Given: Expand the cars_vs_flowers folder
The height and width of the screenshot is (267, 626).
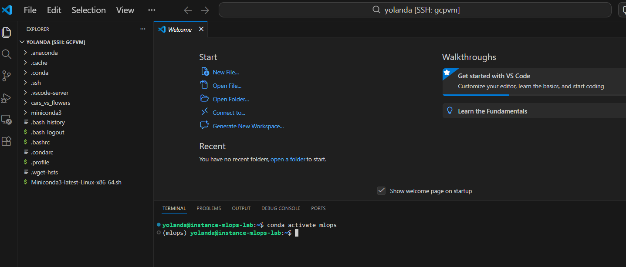Looking at the screenshot, I should coord(50,103).
